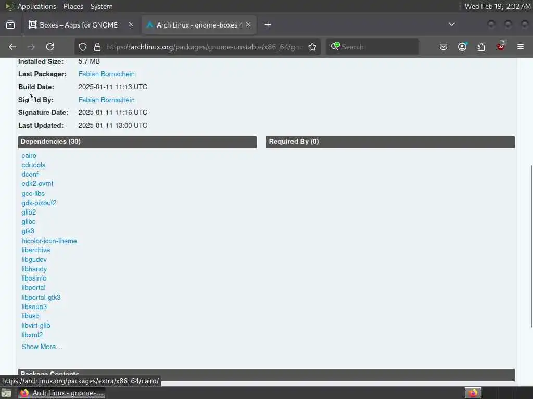Open Signed By Fabian Bornschein link
Screen dimensions: 533x399
[x=106, y=100]
